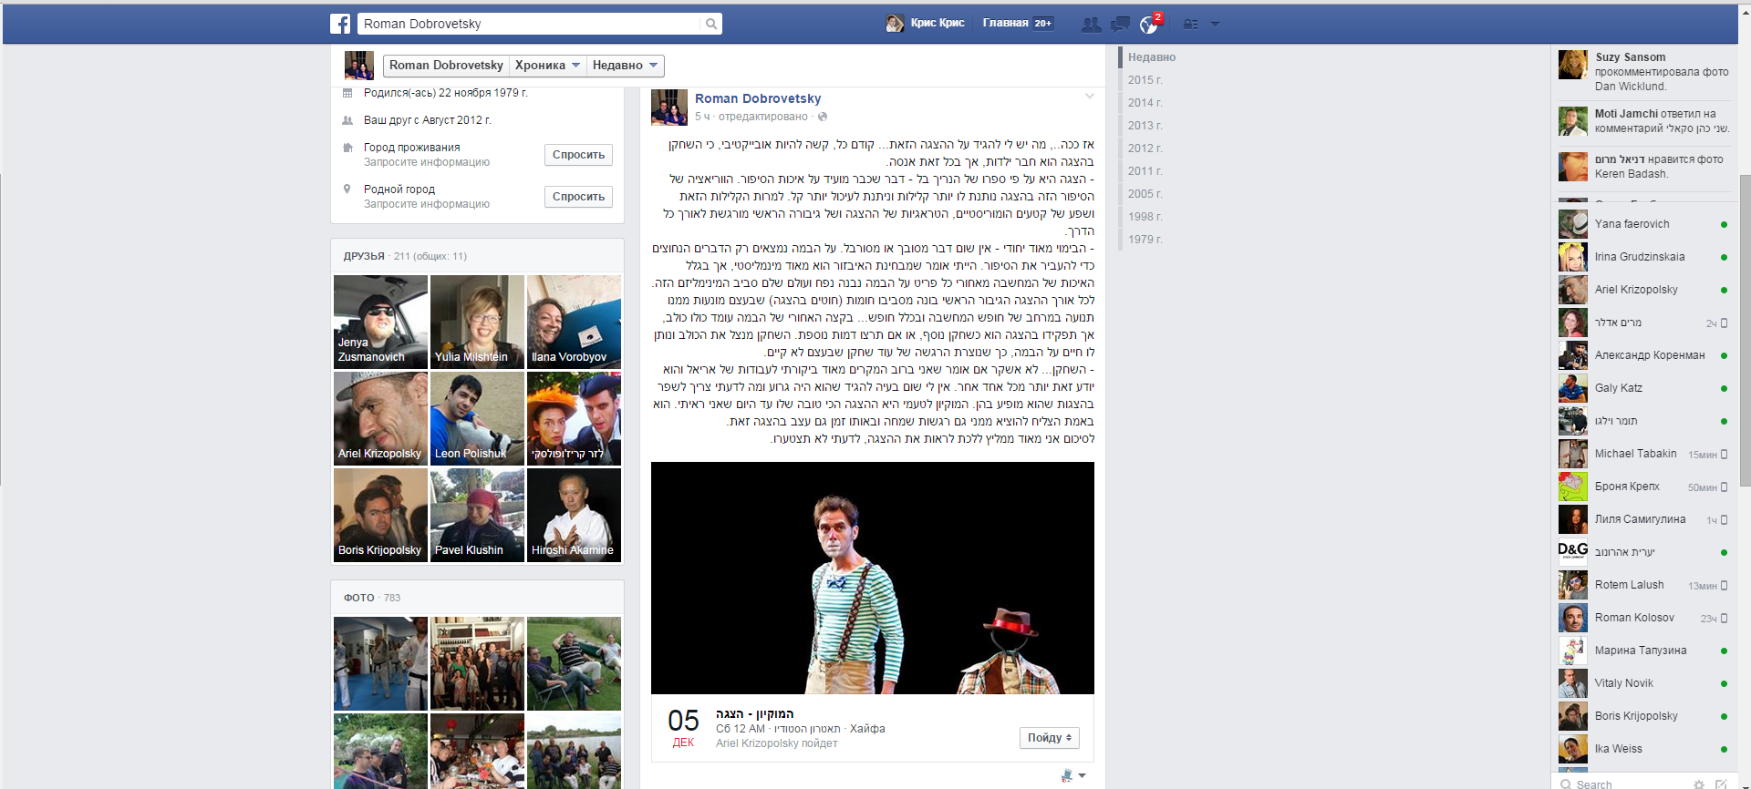The image size is (1751, 789).
Task: Open המוקיון - הצגה event title
Action: tap(755, 714)
